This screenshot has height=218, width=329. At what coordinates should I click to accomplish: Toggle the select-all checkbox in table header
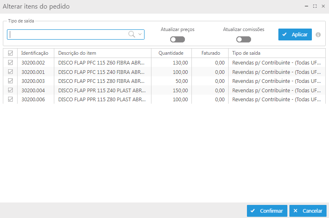(x=11, y=53)
